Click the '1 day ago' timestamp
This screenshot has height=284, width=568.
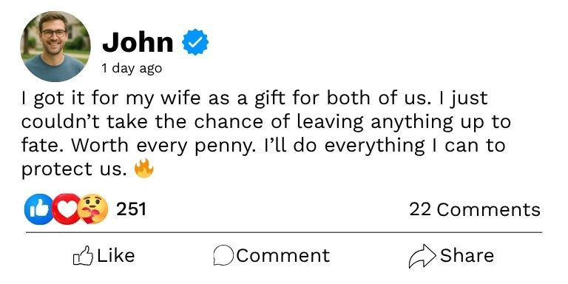coord(132,68)
